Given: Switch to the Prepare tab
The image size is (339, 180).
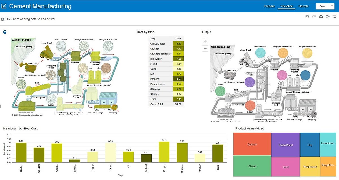Looking at the screenshot, I should pyautogui.click(x=269, y=6).
